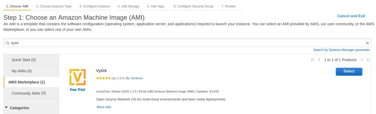Screen dimensions: 376x114
Task: Collapse the Categories section
Action: [x=6, y=108]
